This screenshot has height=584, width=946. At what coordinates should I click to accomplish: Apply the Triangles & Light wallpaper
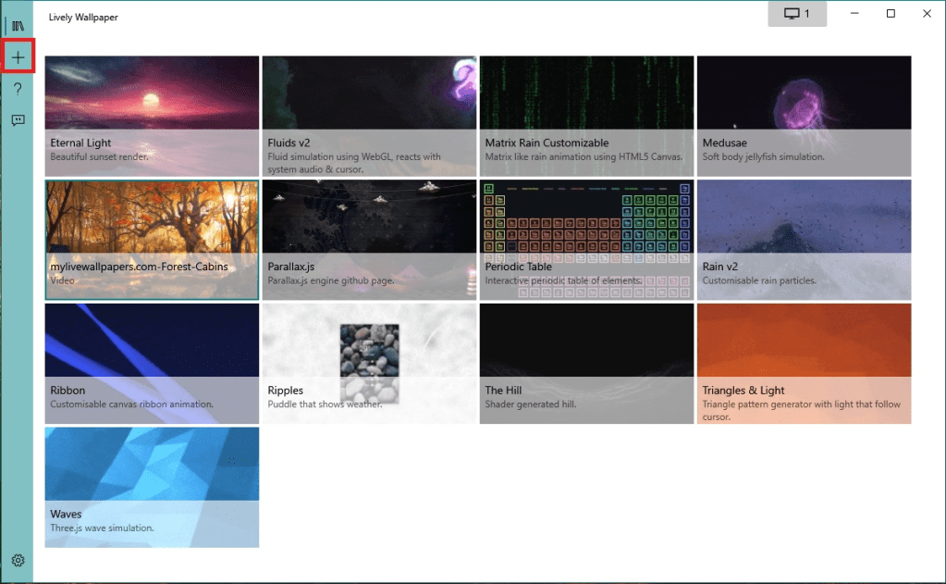(x=803, y=361)
